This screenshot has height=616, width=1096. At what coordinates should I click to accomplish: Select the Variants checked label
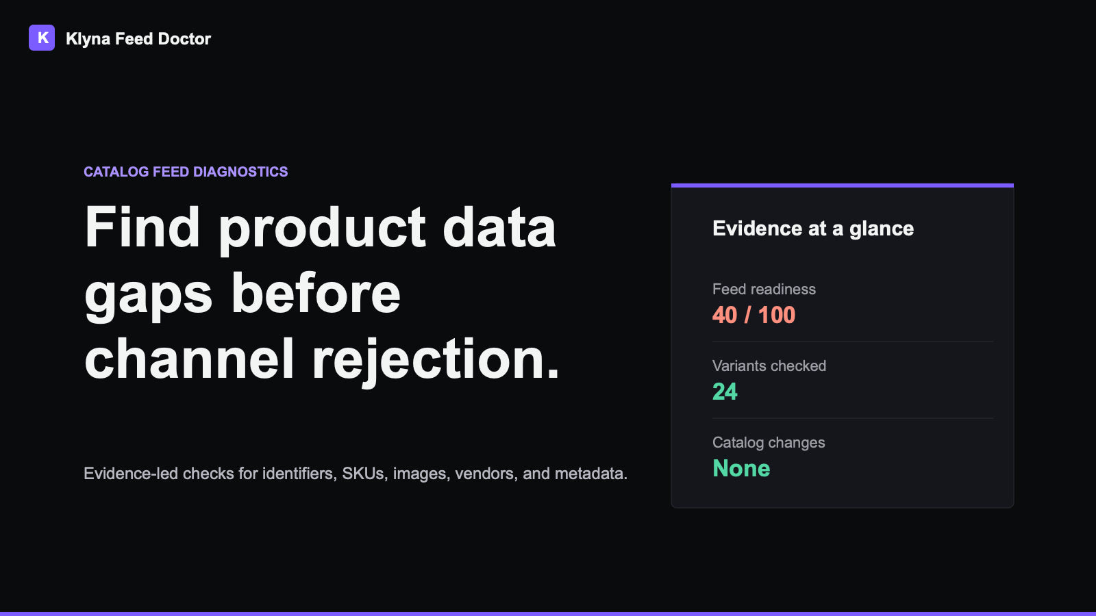tap(769, 365)
